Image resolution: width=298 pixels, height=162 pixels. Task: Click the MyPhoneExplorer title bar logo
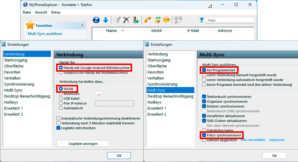25,5
